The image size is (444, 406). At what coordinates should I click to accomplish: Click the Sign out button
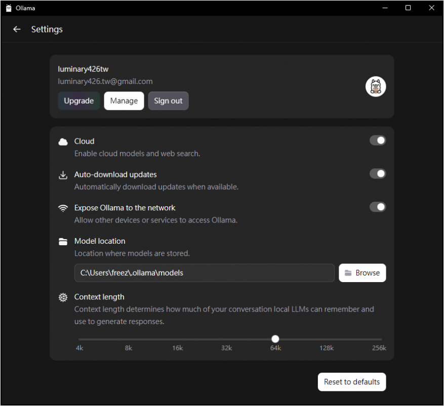tap(168, 101)
